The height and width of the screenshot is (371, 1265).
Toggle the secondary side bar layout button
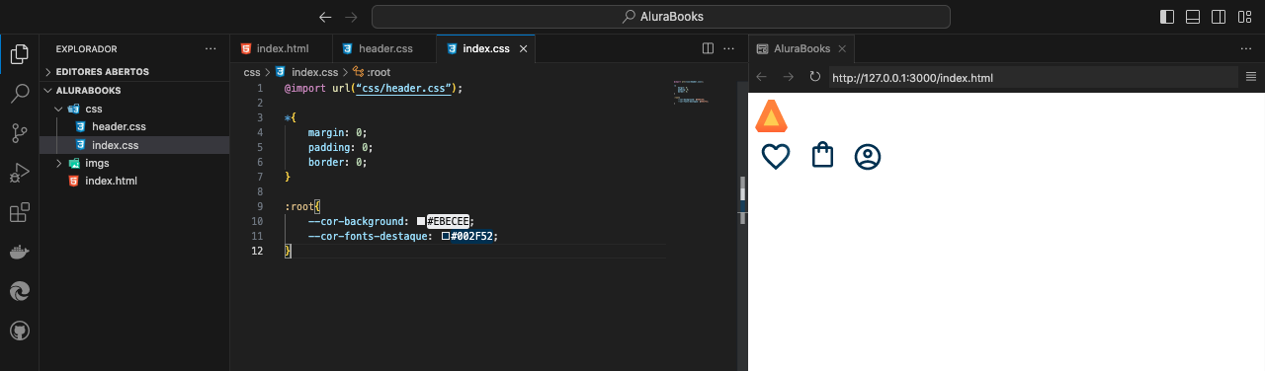pyautogui.click(x=1219, y=17)
